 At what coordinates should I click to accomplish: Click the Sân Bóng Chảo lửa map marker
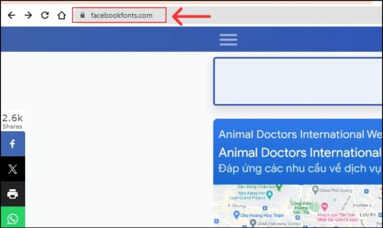click(x=279, y=187)
